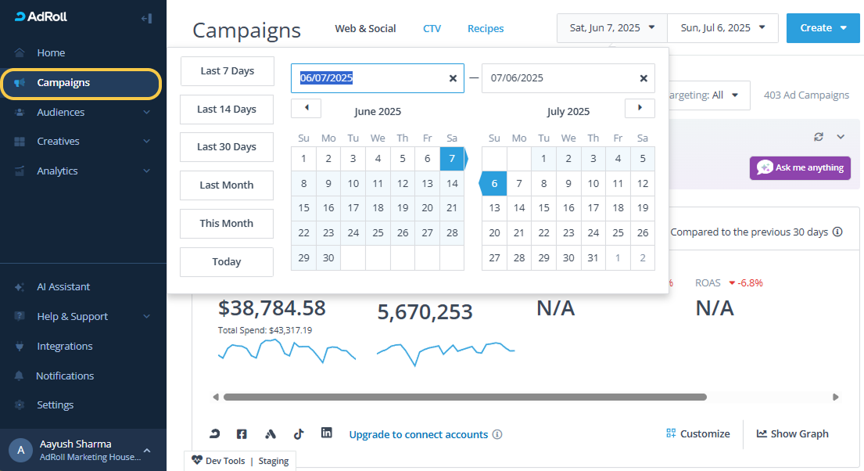Advance calendar to the next month
Screen dimensions: 864x471
[x=640, y=108]
